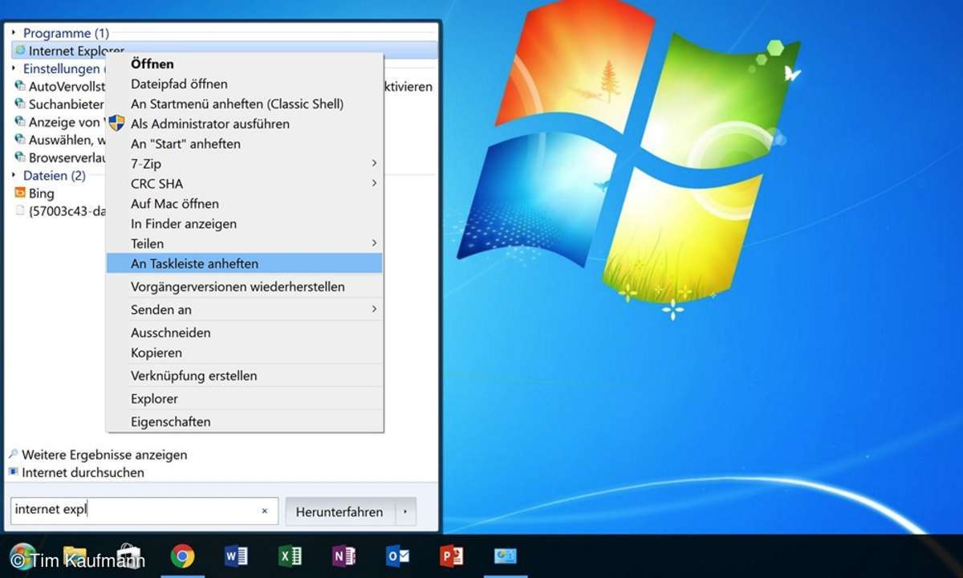The height and width of the screenshot is (578, 963).
Task: Choose Auf Mac öffnen
Action: pyautogui.click(x=245, y=203)
